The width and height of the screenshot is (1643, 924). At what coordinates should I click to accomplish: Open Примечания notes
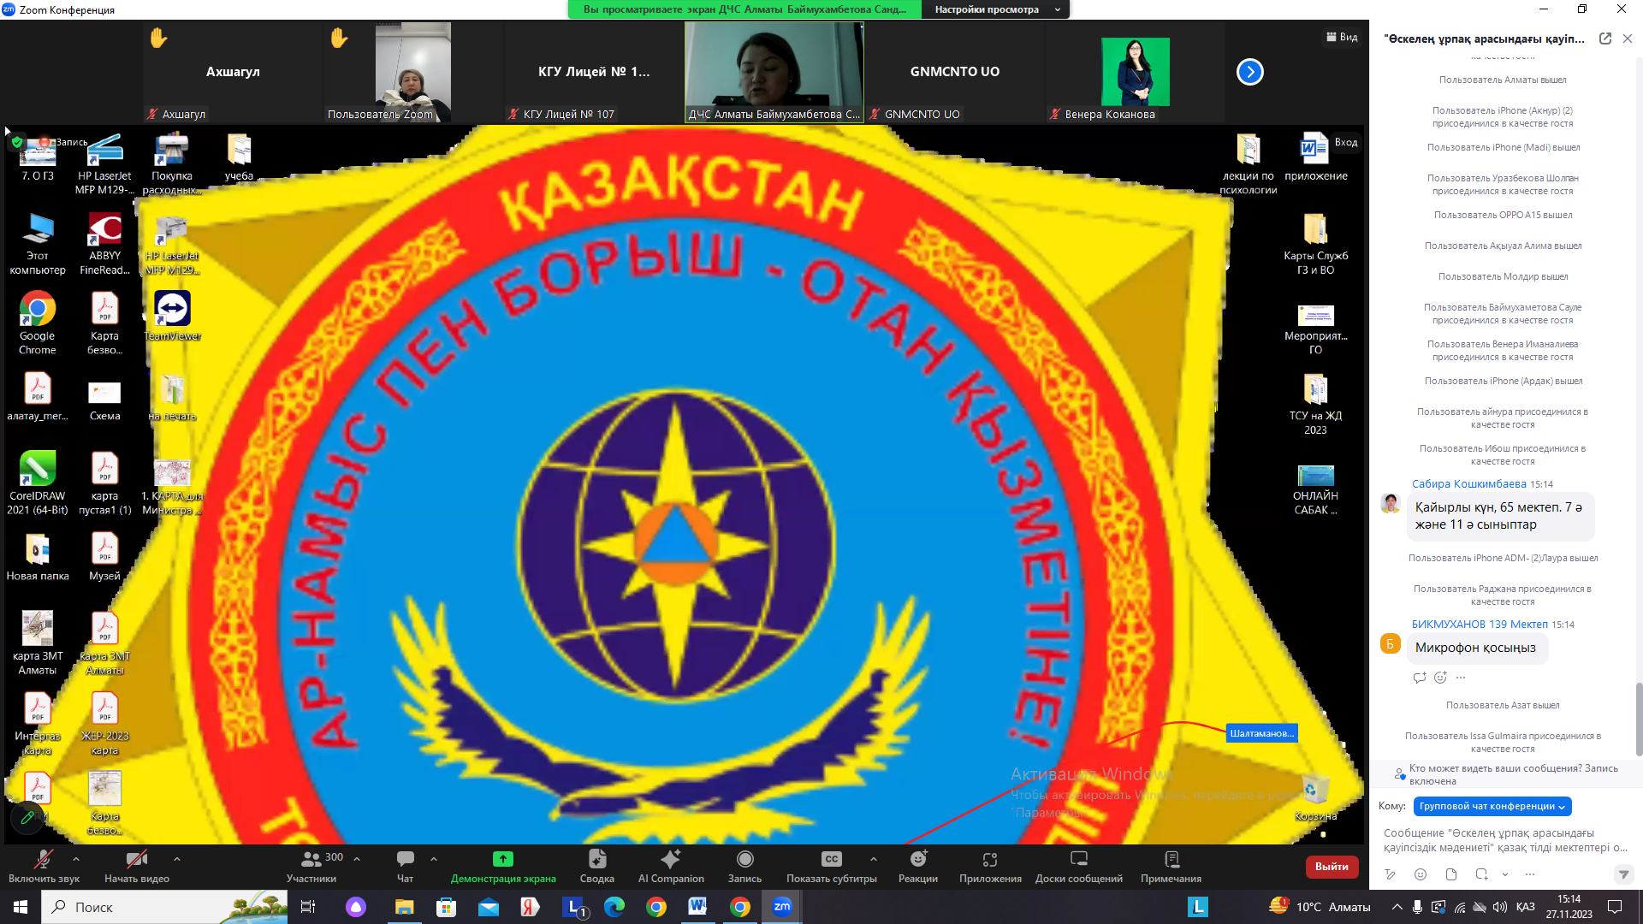click(x=1171, y=866)
